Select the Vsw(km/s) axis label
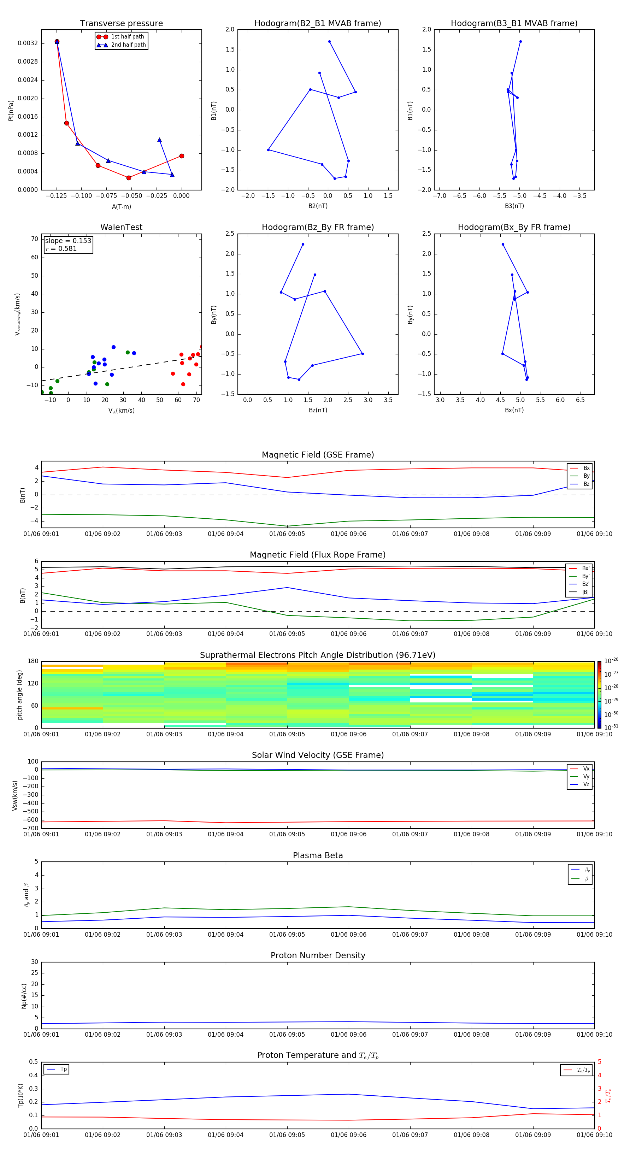 (15, 795)
